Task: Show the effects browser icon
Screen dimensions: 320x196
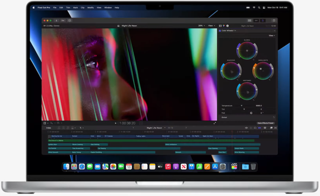Action: (271, 128)
